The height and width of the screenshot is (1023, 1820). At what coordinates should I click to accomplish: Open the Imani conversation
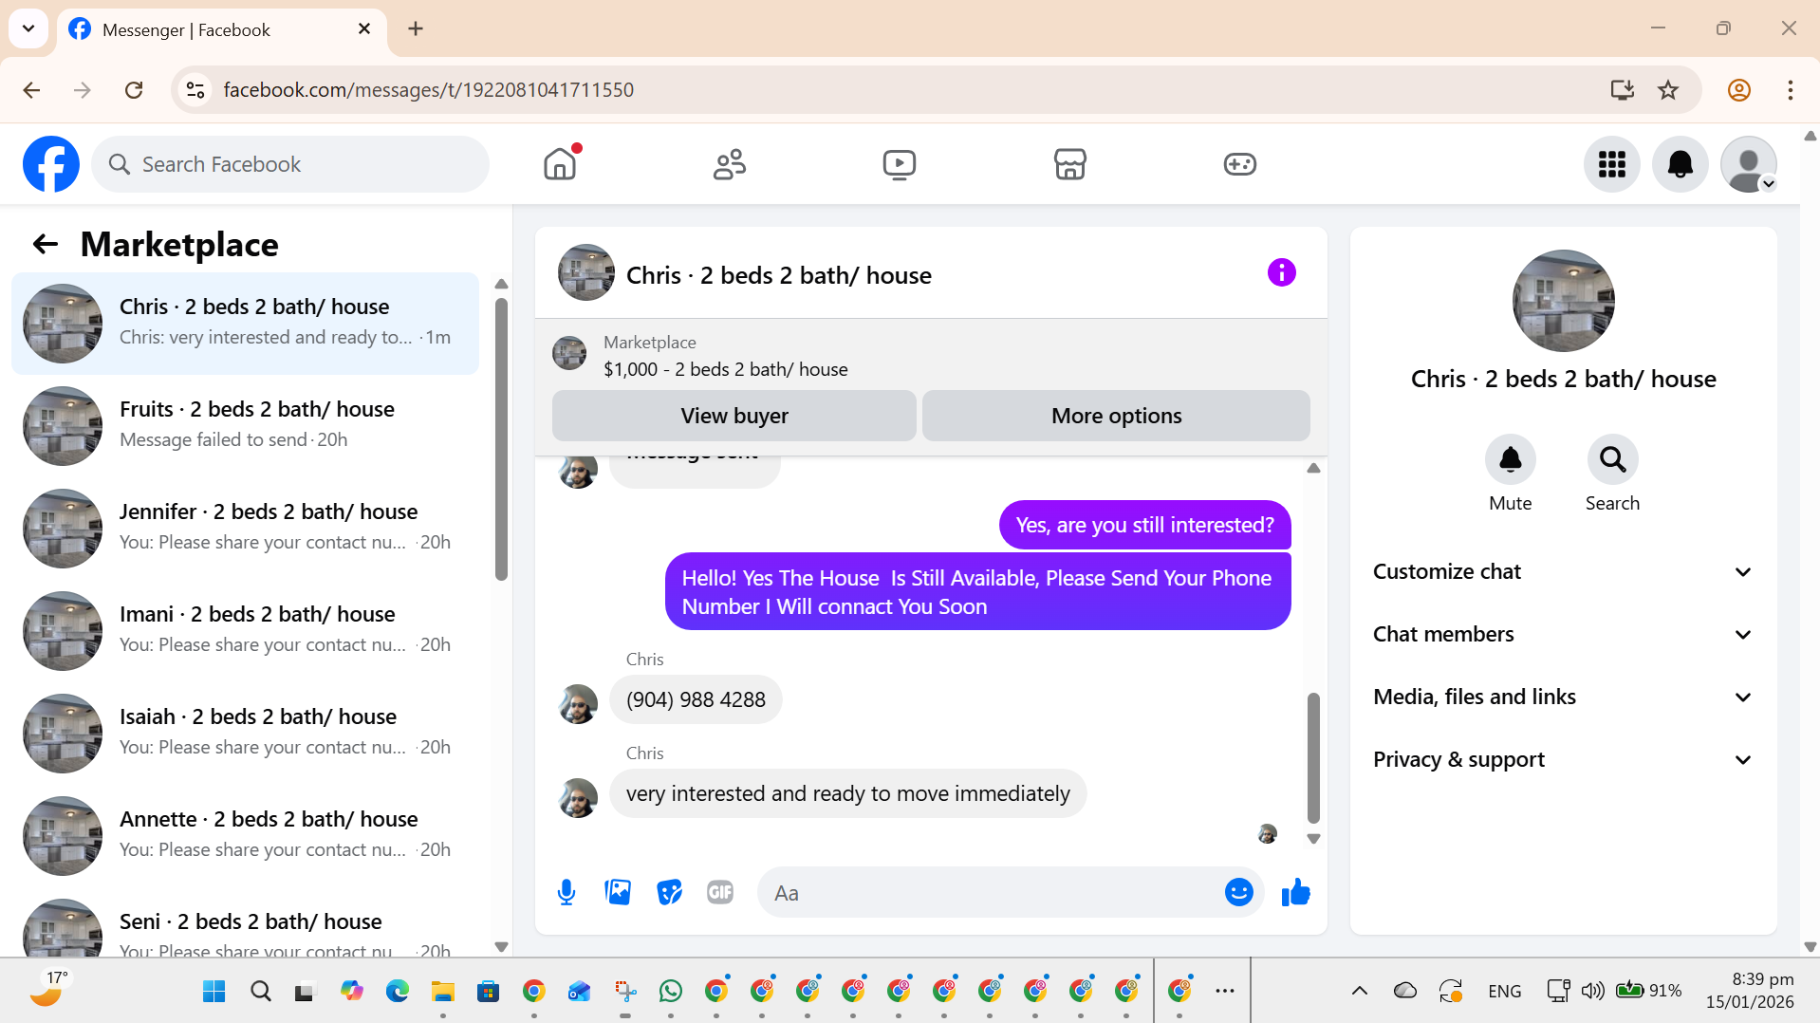pyautogui.click(x=245, y=631)
